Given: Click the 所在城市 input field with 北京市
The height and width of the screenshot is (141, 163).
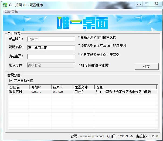Looking at the screenshot, I should tap(51, 39).
